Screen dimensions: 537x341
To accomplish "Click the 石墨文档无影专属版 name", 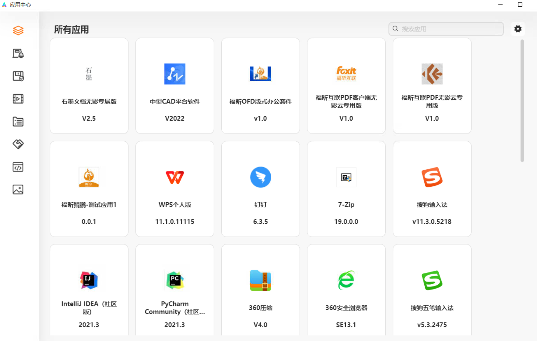I will coord(89,101).
